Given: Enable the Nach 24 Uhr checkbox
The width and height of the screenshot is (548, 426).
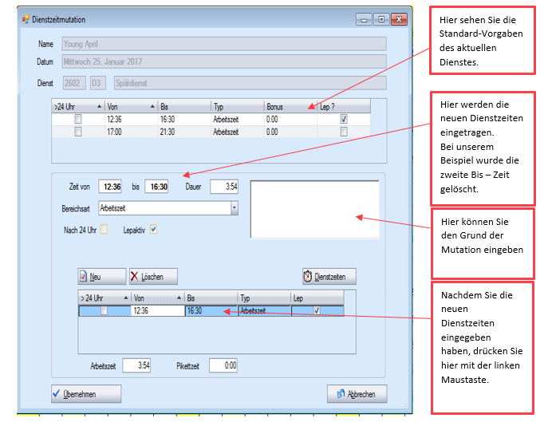Looking at the screenshot, I should (x=104, y=229).
